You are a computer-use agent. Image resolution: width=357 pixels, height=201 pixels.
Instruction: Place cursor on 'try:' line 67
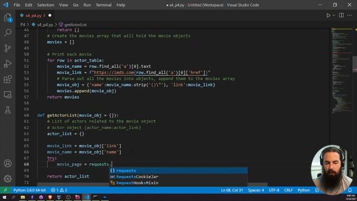pyautogui.click(x=52, y=158)
